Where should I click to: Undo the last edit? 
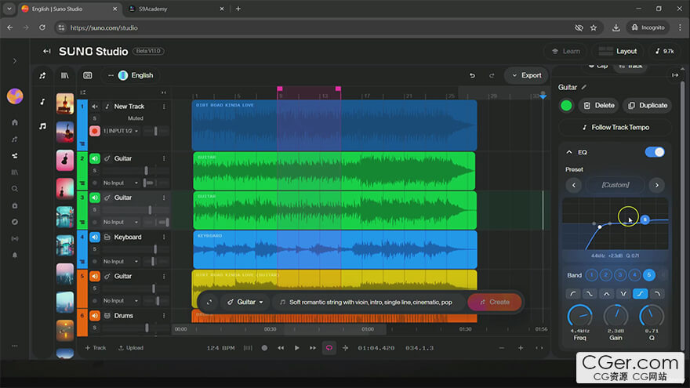click(x=472, y=76)
